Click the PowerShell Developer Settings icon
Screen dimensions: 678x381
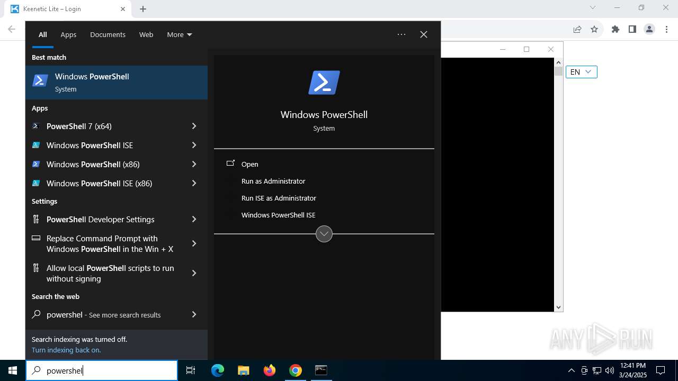pyautogui.click(x=36, y=219)
